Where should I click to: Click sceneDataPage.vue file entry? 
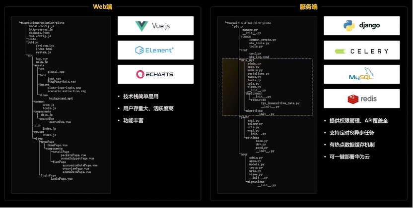click(x=77, y=172)
